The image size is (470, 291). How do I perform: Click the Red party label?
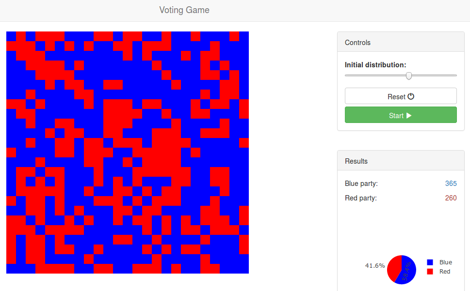[360, 198]
